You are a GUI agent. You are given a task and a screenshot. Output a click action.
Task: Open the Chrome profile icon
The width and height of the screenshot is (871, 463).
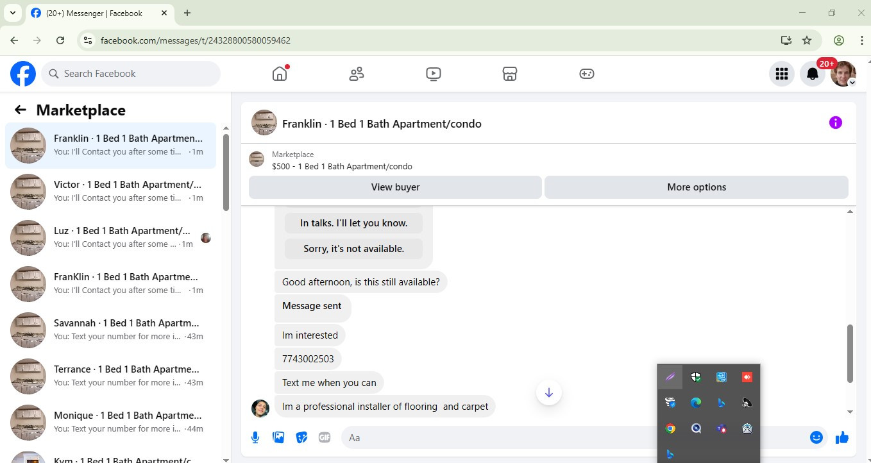[839, 40]
